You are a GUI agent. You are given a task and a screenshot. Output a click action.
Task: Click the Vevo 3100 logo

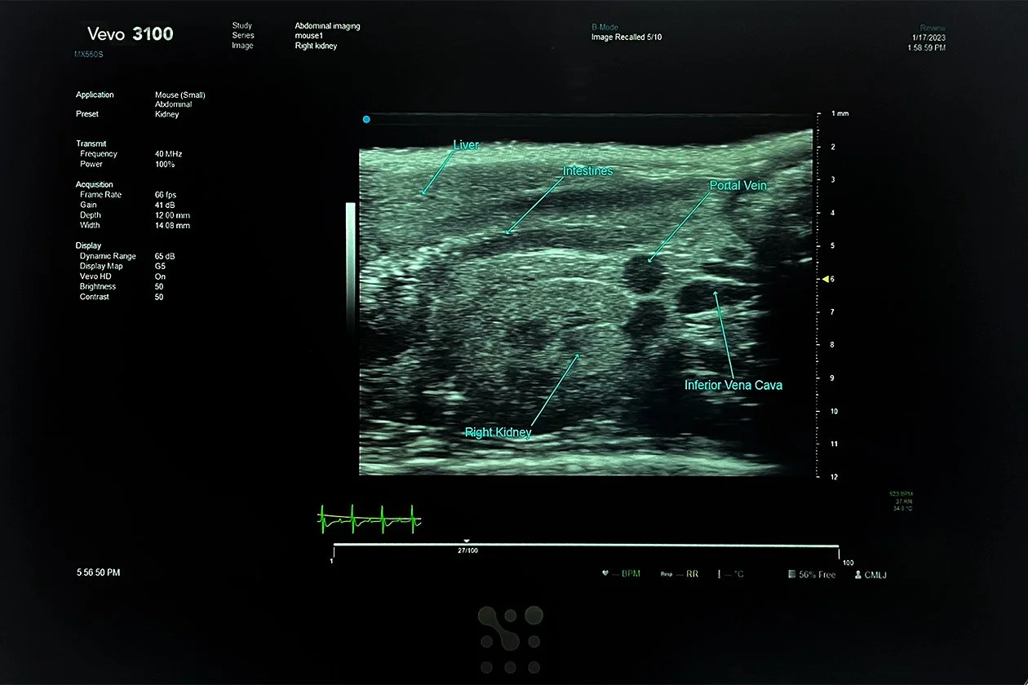[x=131, y=34]
